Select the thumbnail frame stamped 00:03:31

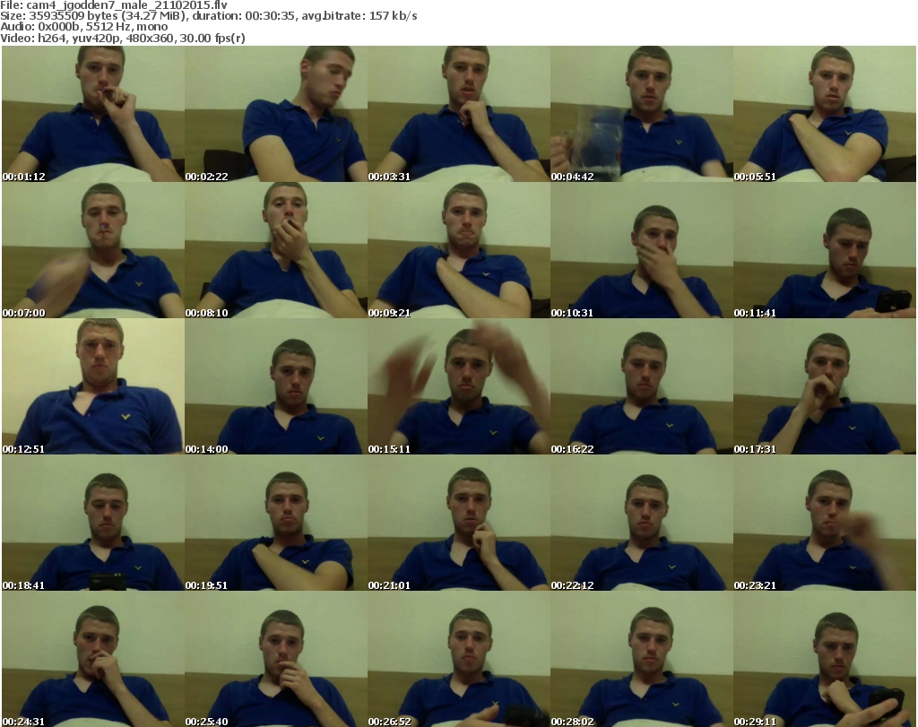458,114
